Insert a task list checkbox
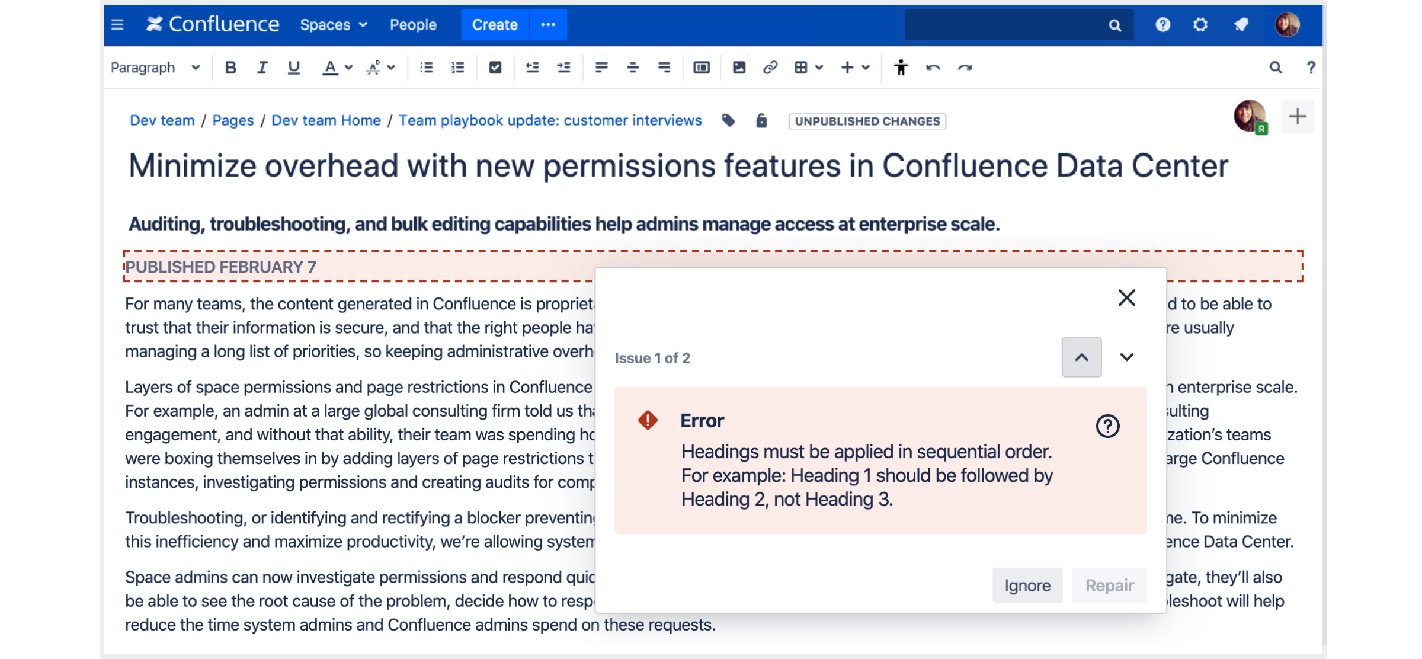 click(x=495, y=68)
